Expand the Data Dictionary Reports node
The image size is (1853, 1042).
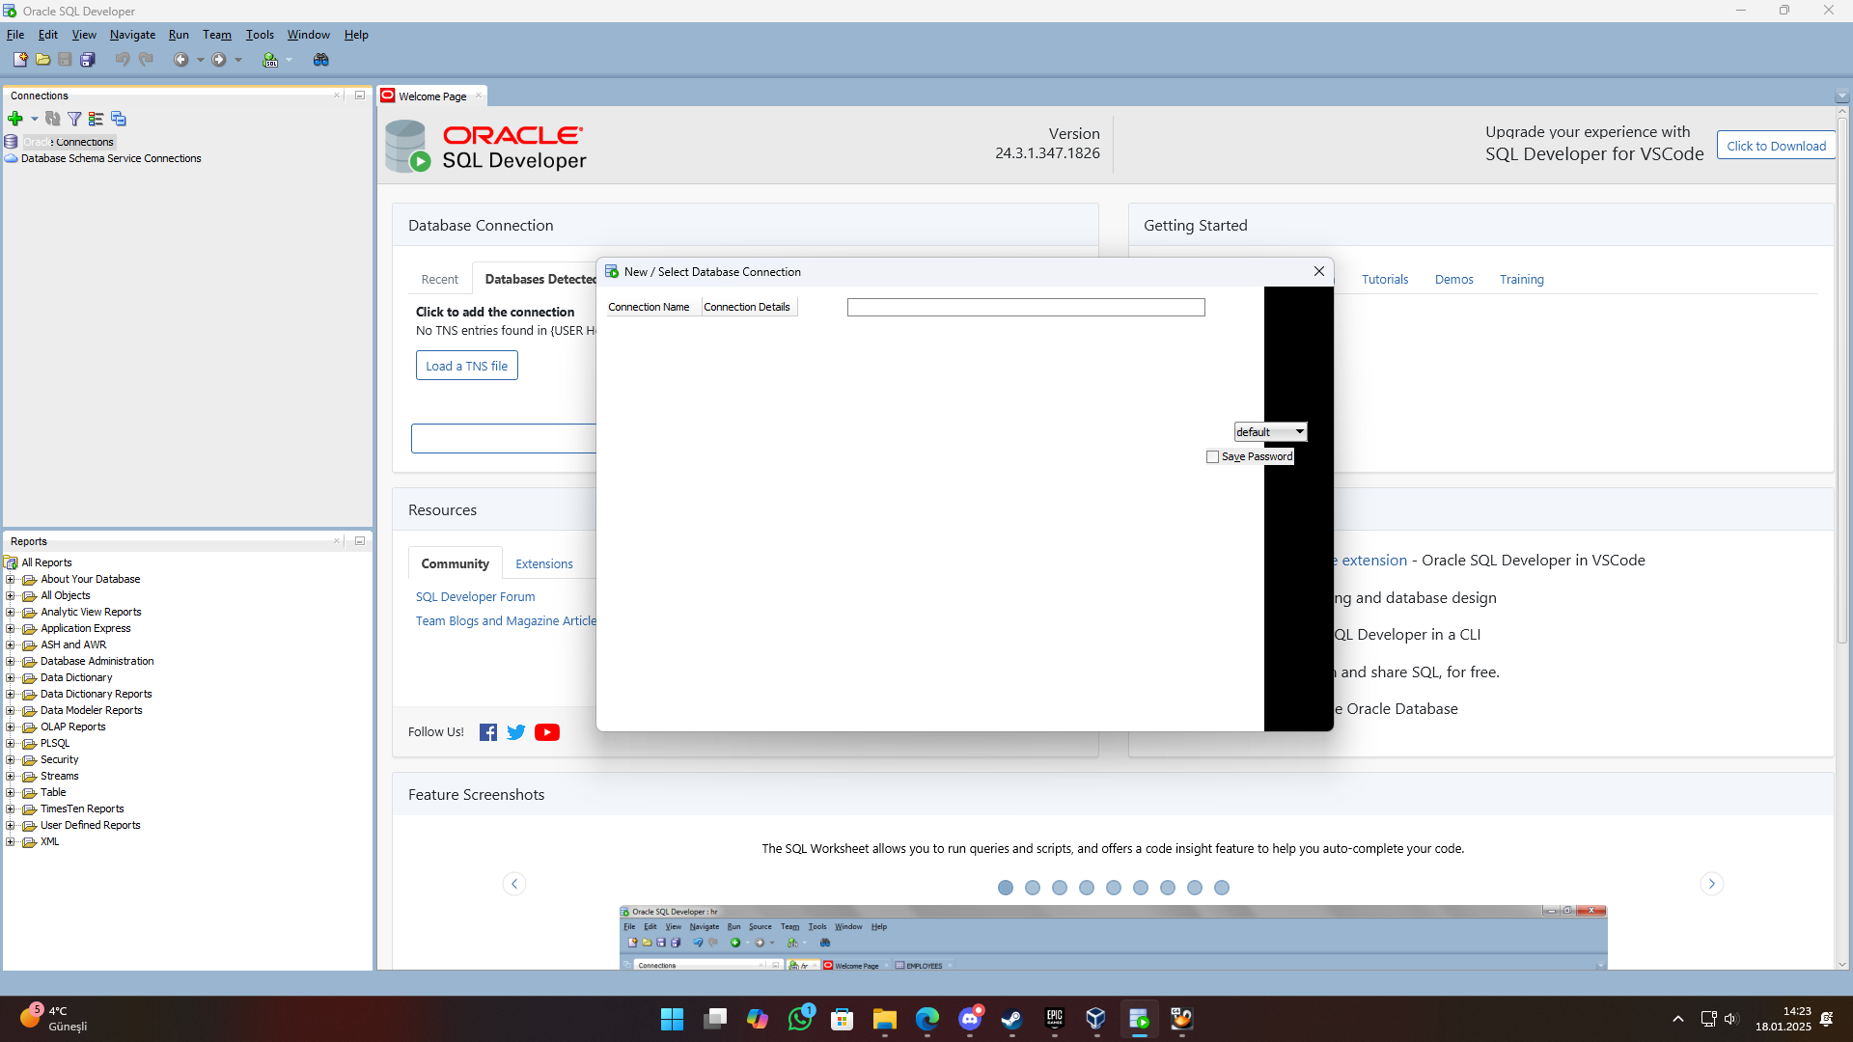click(x=11, y=695)
